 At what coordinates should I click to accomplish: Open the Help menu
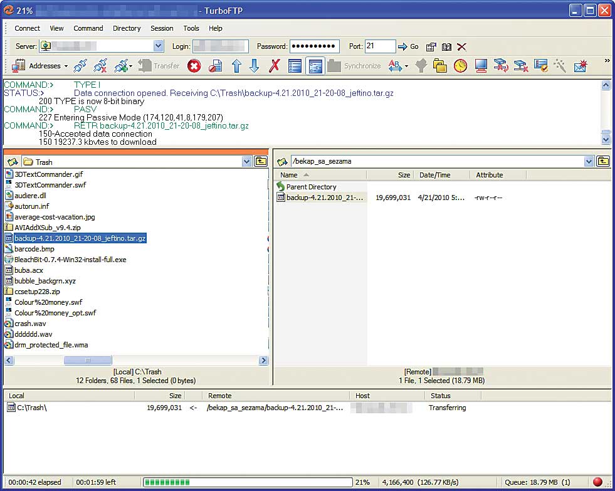point(215,28)
